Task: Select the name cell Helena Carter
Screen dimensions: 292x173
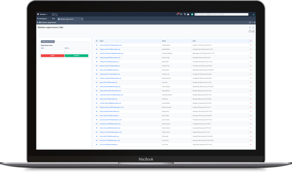Action: (166, 132)
